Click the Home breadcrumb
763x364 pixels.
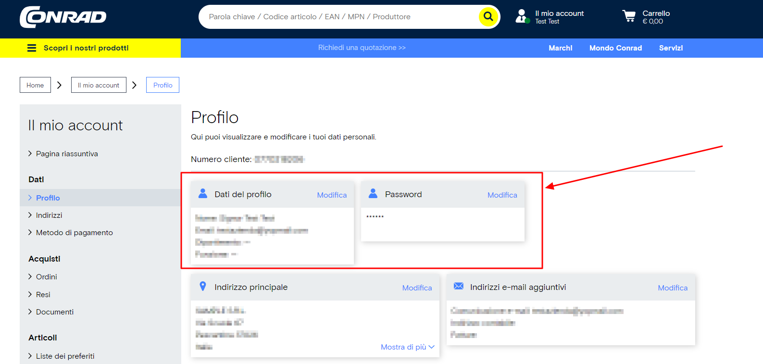click(35, 85)
